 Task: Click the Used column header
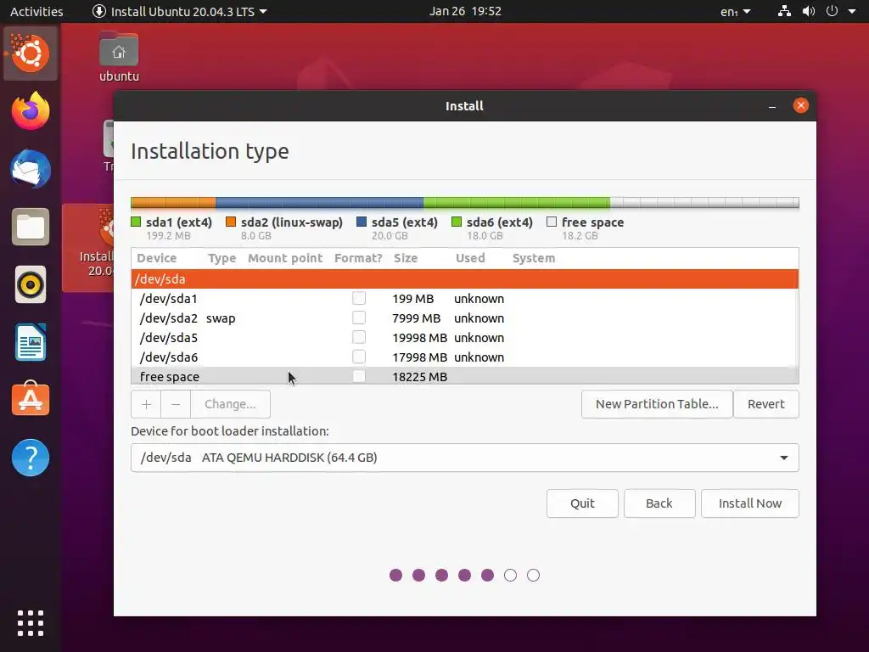point(470,258)
